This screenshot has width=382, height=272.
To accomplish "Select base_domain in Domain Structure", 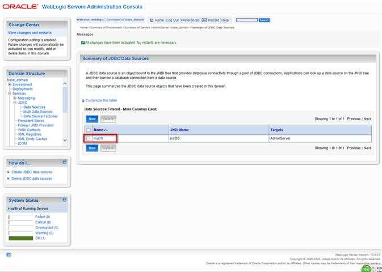I will 18,80.
